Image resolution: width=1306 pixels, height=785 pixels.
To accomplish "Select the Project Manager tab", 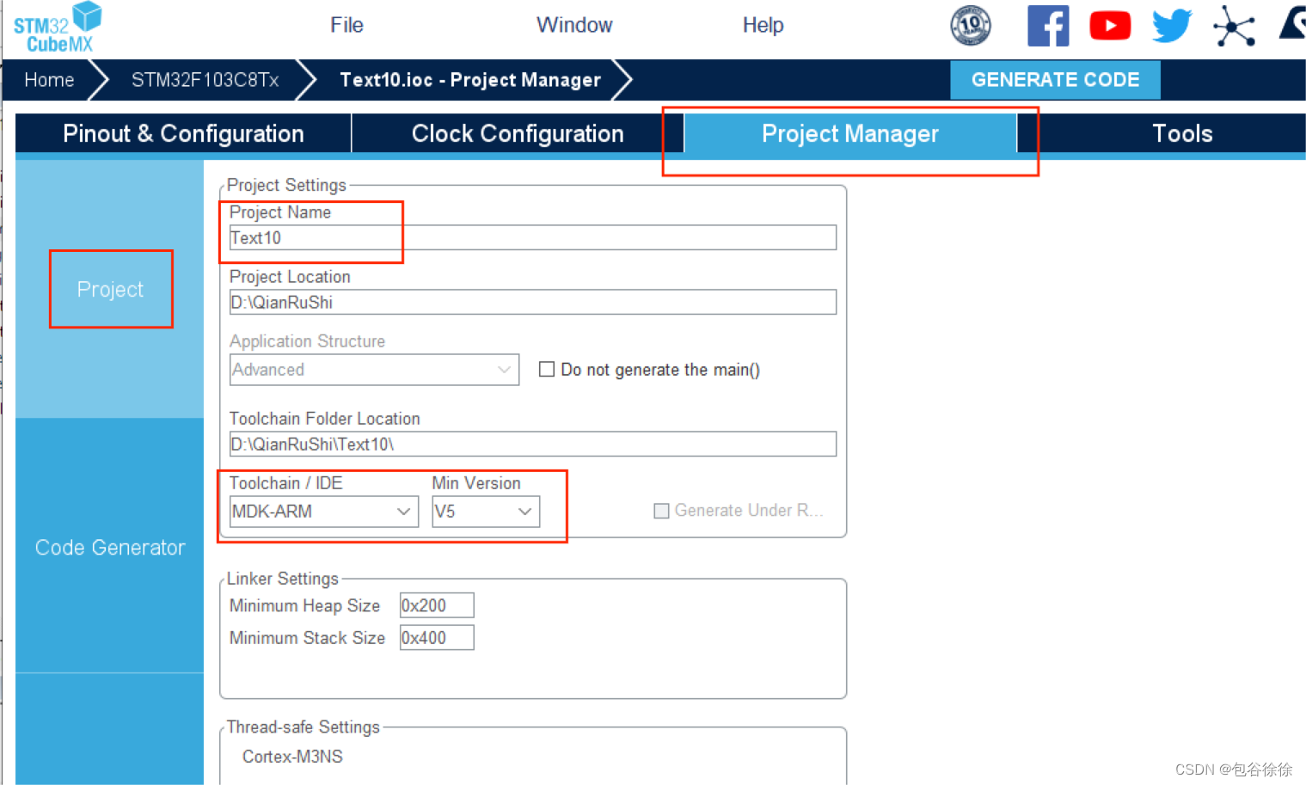I will pos(850,133).
